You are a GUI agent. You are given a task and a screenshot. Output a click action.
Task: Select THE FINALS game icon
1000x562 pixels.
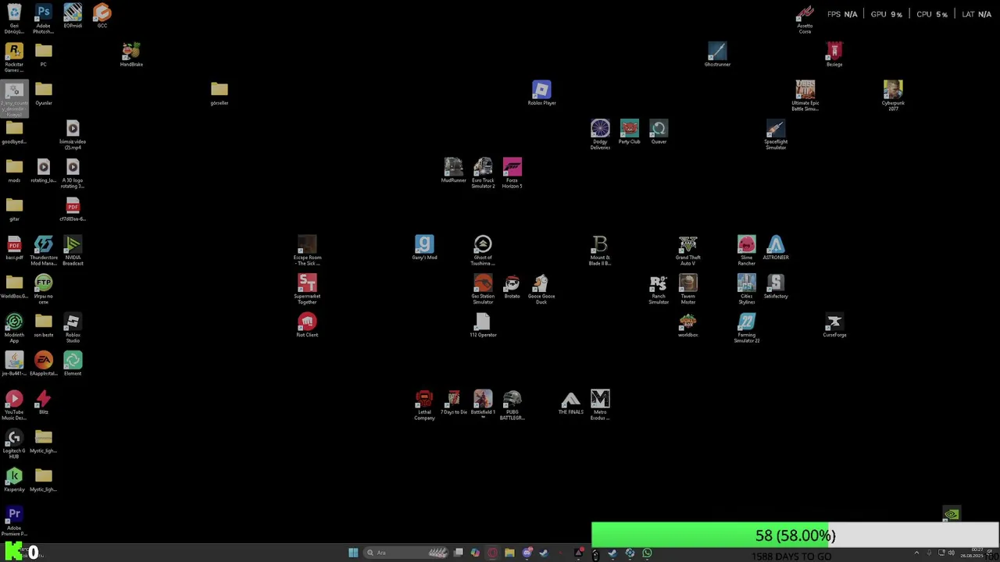(571, 403)
